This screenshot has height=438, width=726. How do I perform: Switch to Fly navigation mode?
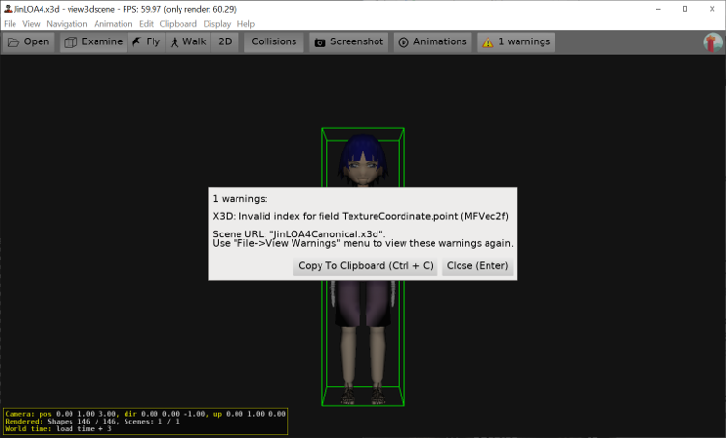(x=146, y=42)
